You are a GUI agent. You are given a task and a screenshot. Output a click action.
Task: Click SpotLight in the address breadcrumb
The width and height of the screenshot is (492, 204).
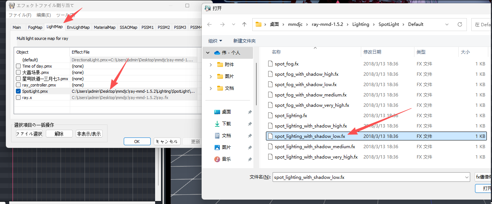[389, 24]
